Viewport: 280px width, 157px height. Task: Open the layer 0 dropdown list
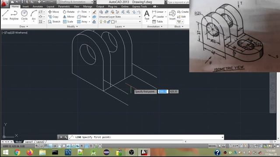[140, 21]
